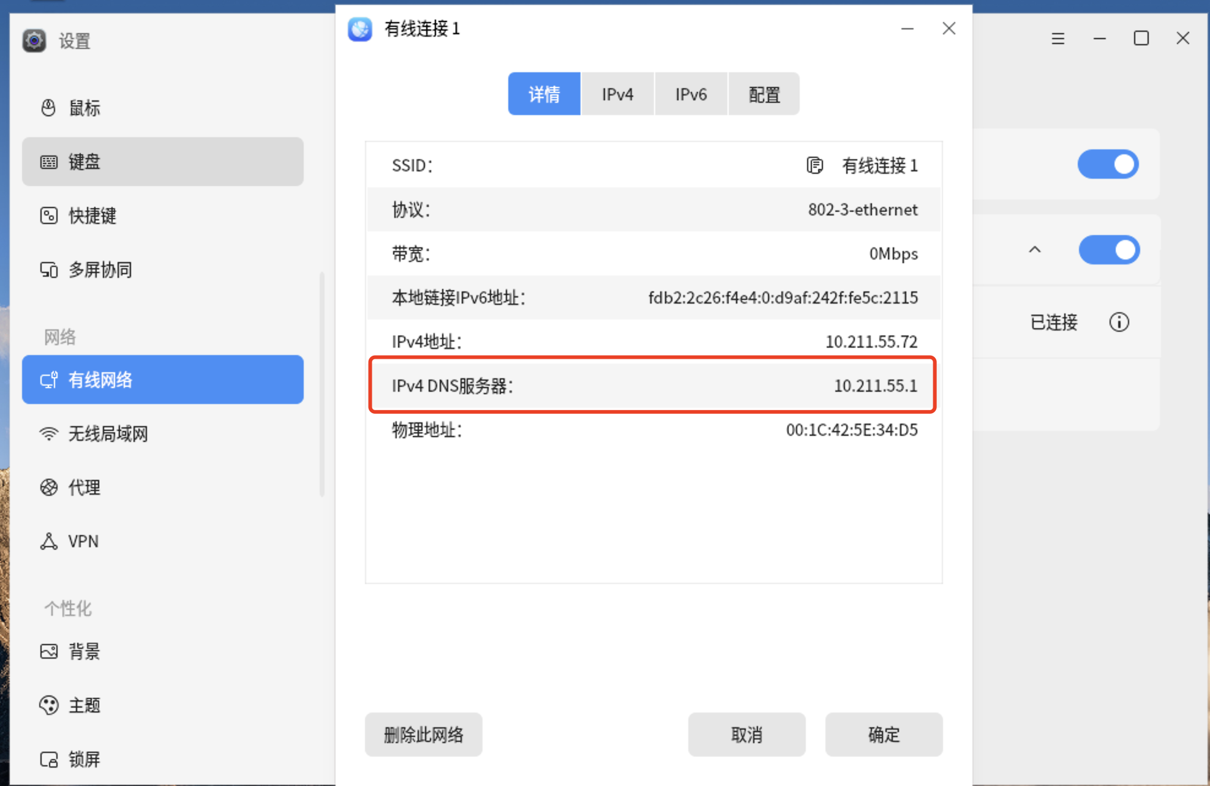Click the info icon beside 已连接
Image resolution: width=1210 pixels, height=786 pixels.
[x=1119, y=322]
